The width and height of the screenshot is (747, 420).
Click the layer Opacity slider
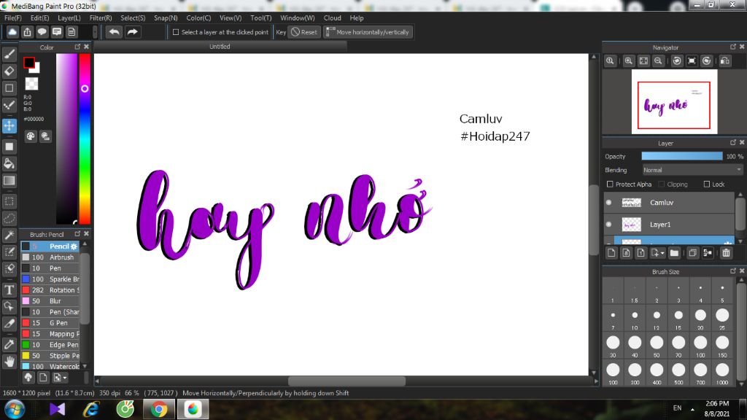click(x=682, y=156)
